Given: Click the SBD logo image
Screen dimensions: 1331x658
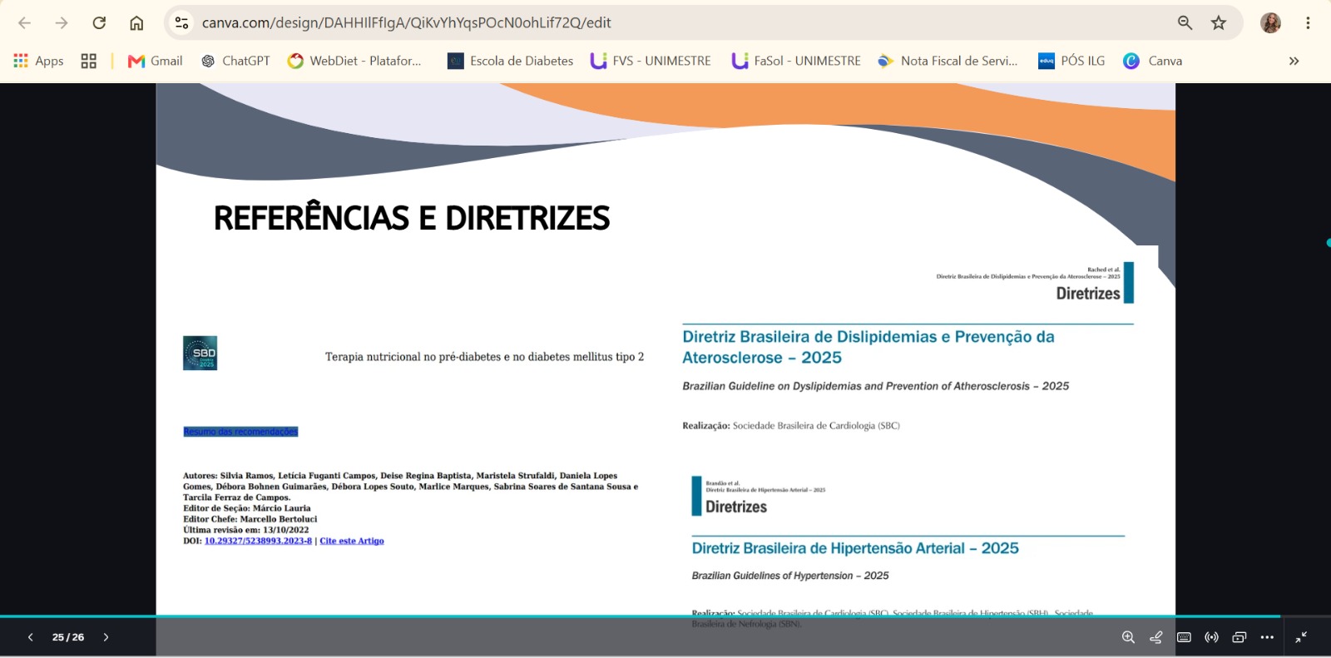Looking at the screenshot, I should click(x=200, y=353).
